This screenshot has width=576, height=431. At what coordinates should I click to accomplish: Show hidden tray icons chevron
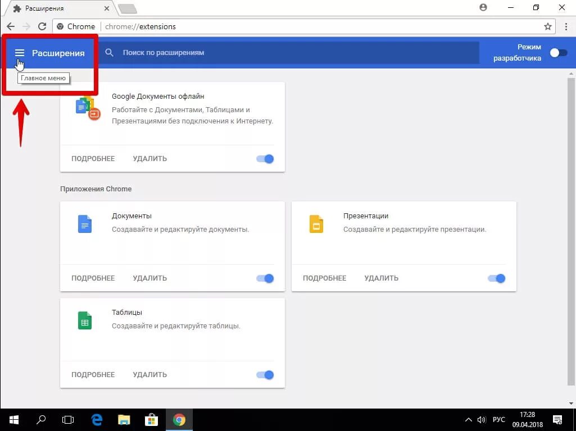click(x=468, y=420)
